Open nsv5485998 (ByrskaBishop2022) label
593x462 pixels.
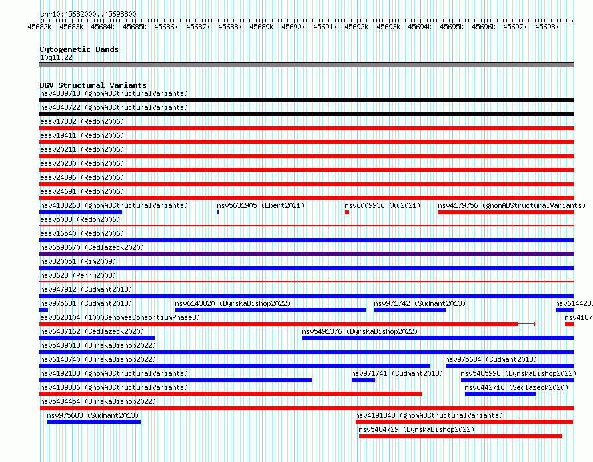click(518, 373)
